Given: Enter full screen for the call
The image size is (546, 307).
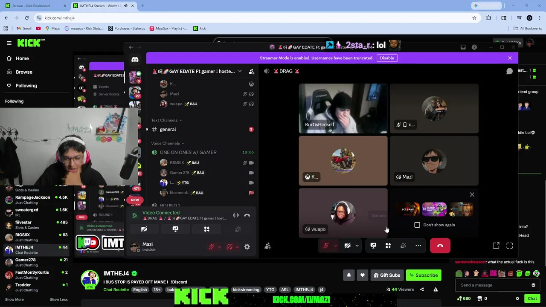Looking at the screenshot, I should click(510, 246).
